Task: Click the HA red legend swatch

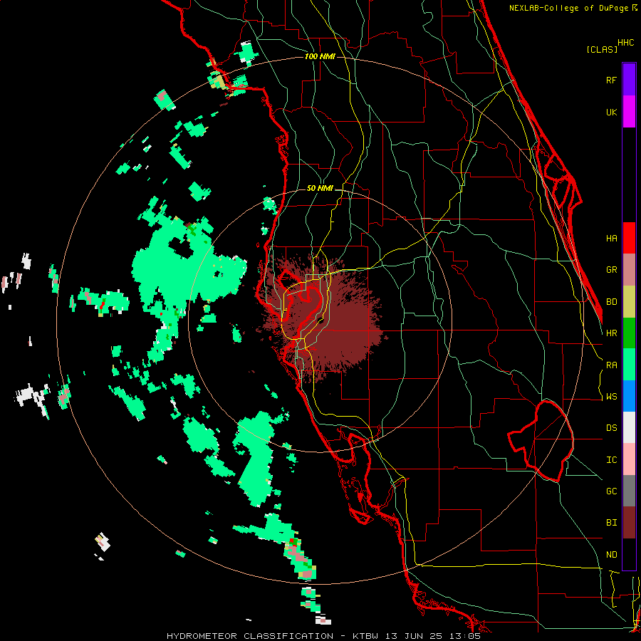Action: [x=629, y=238]
